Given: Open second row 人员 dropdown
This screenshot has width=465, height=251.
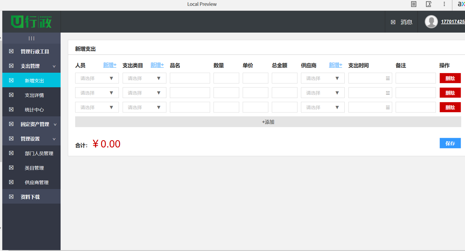Looking at the screenshot, I should 97,93.
